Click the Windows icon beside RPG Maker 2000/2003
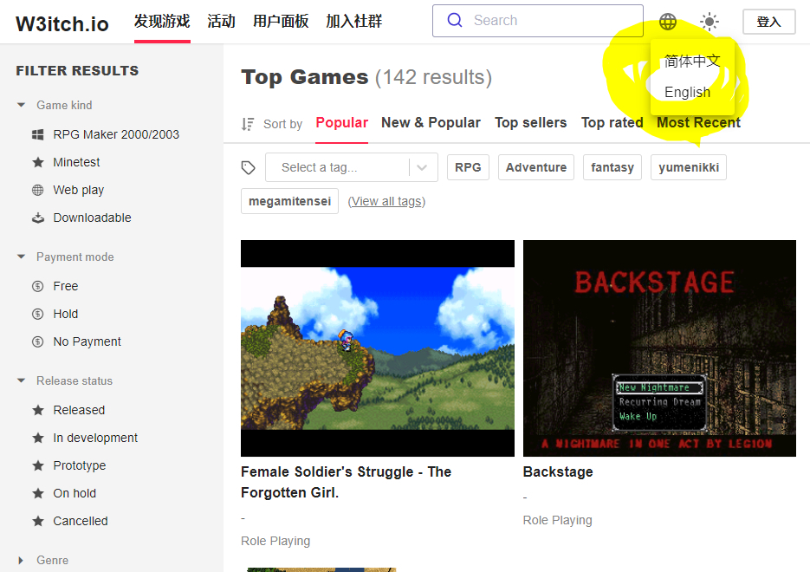 (37, 134)
